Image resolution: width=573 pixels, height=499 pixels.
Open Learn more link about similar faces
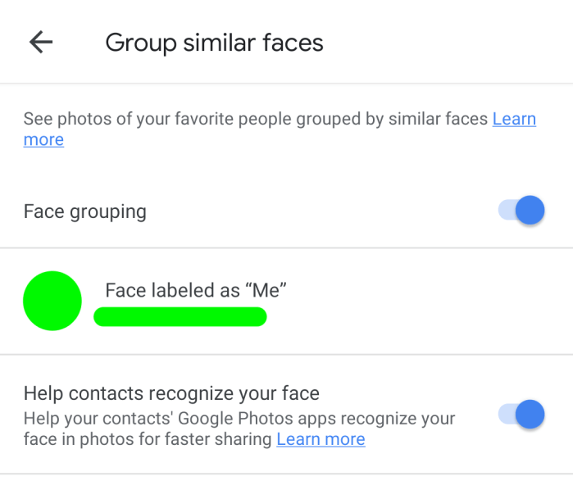coord(514,119)
